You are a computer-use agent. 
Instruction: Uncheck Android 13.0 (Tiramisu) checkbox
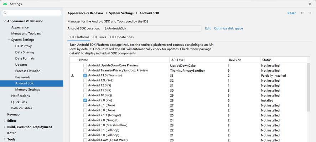[85, 76]
